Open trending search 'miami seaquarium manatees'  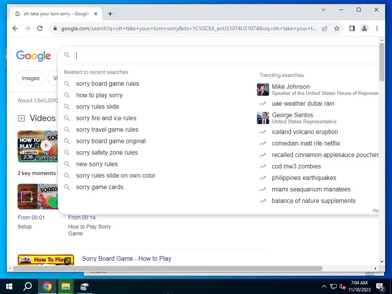tap(311, 189)
